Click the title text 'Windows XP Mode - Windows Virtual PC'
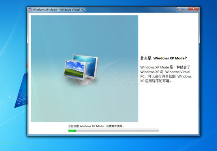Viewport: 217px width, 151px height. [x=58, y=10]
